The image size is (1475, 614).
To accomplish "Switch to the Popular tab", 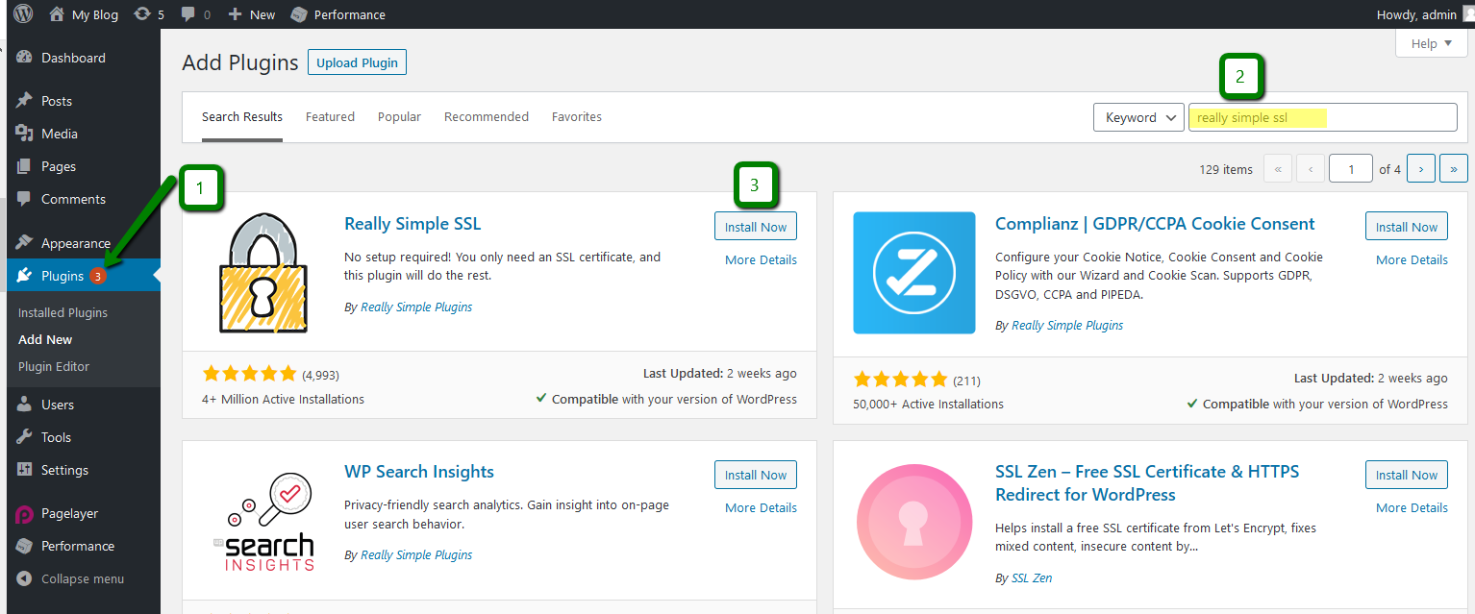I will point(399,117).
